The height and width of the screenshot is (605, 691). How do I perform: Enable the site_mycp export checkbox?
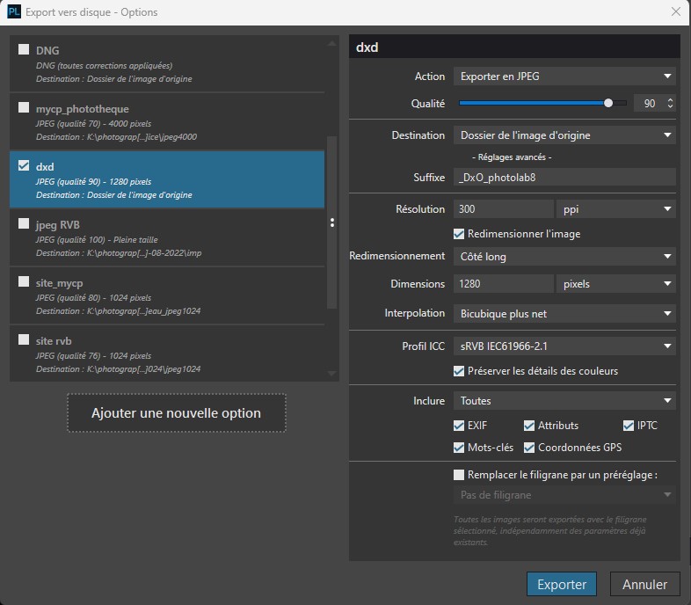(x=24, y=281)
